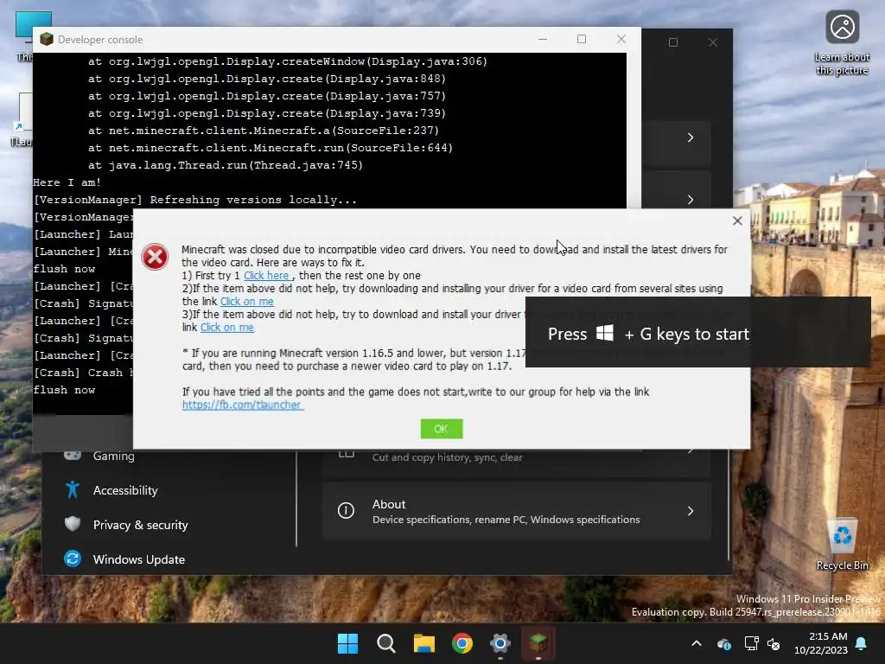The image size is (885, 664).
Task: Switch to TLauncher Minecraft taskbar icon
Action: coord(538,643)
